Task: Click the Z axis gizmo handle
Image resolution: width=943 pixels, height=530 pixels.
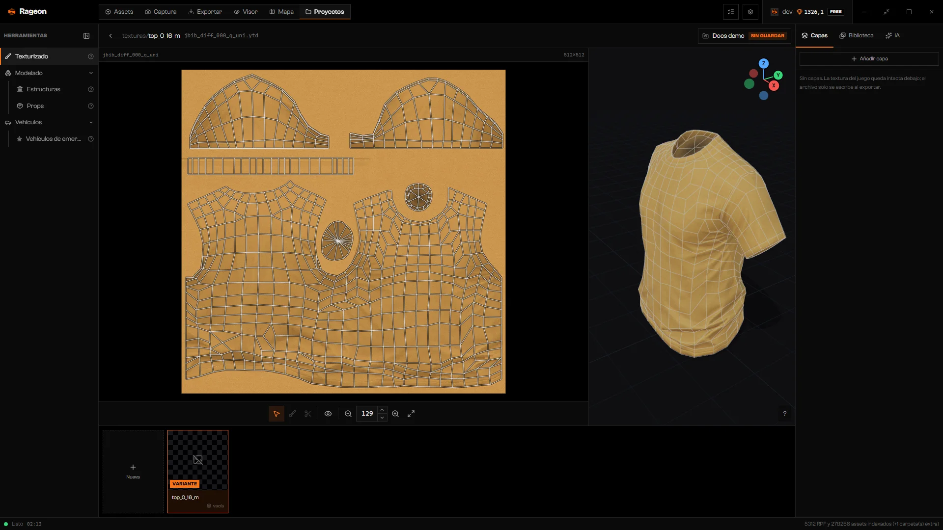Action: coord(764,63)
